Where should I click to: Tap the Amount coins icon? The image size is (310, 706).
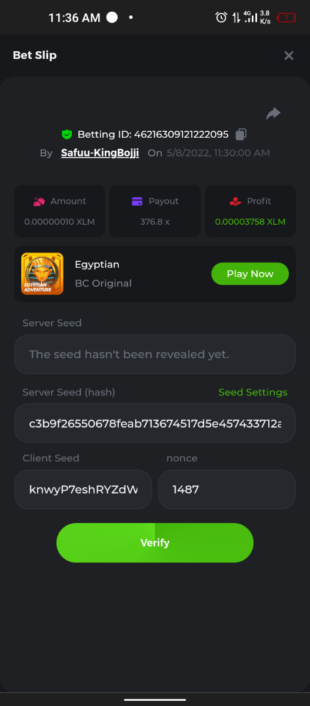click(39, 201)
